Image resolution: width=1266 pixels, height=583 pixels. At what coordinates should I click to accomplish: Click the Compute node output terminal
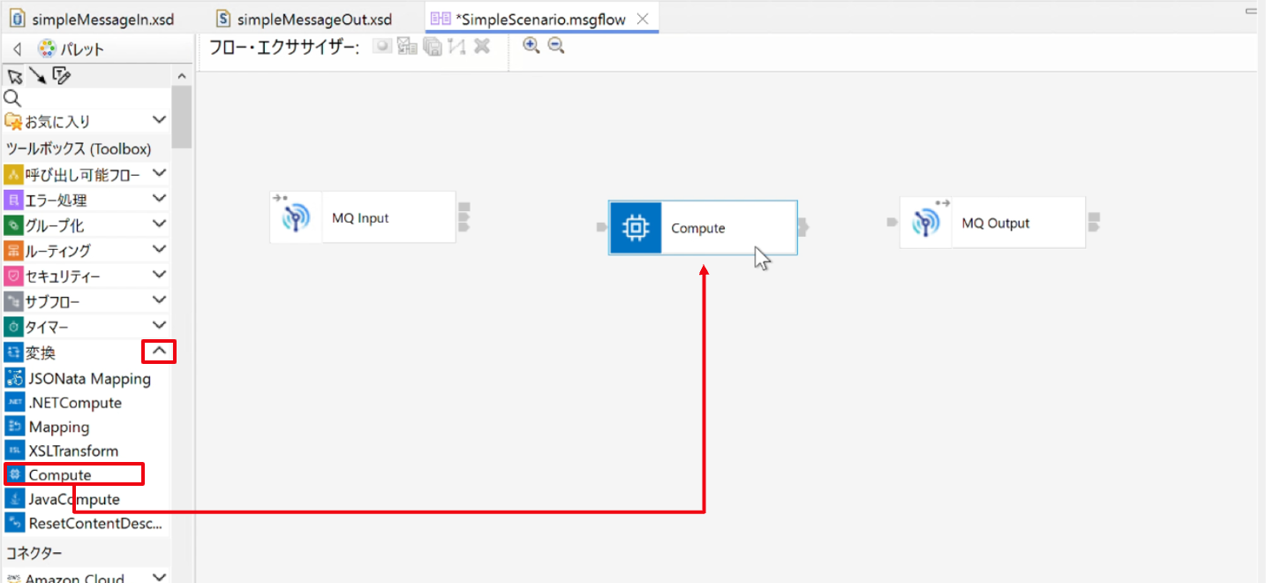coord(804,228)
